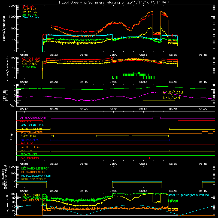
Task: Select the 25-50 keV legend label
Action: 30,15
